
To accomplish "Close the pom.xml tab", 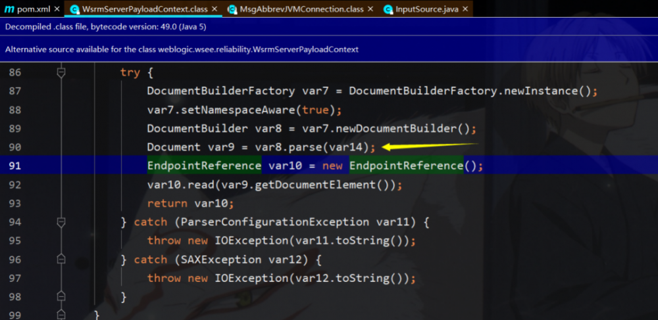I will 57,9.
